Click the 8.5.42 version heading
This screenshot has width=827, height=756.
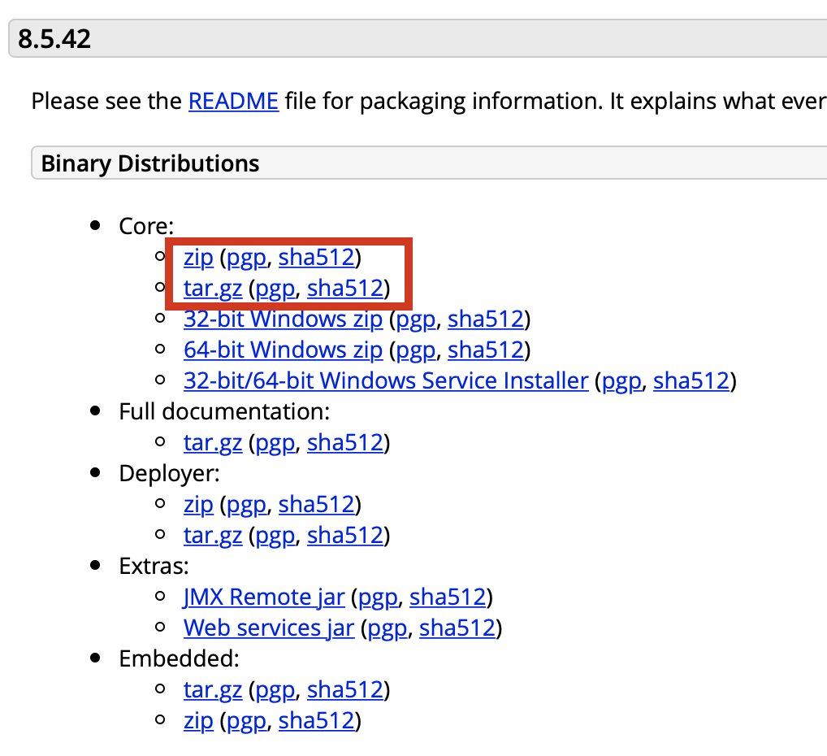pyautogui.click(x=54, y=38)
